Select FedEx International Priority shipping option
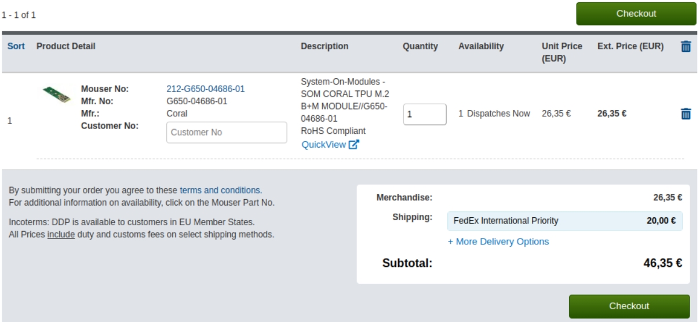The height and width of the screenshot is (322, 700). click(565, 221)
